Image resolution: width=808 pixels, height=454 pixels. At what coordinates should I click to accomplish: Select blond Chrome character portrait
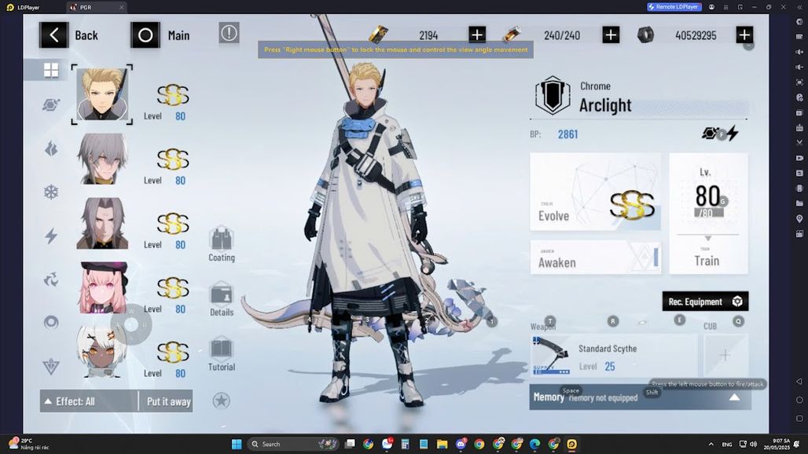pos(102,94)
